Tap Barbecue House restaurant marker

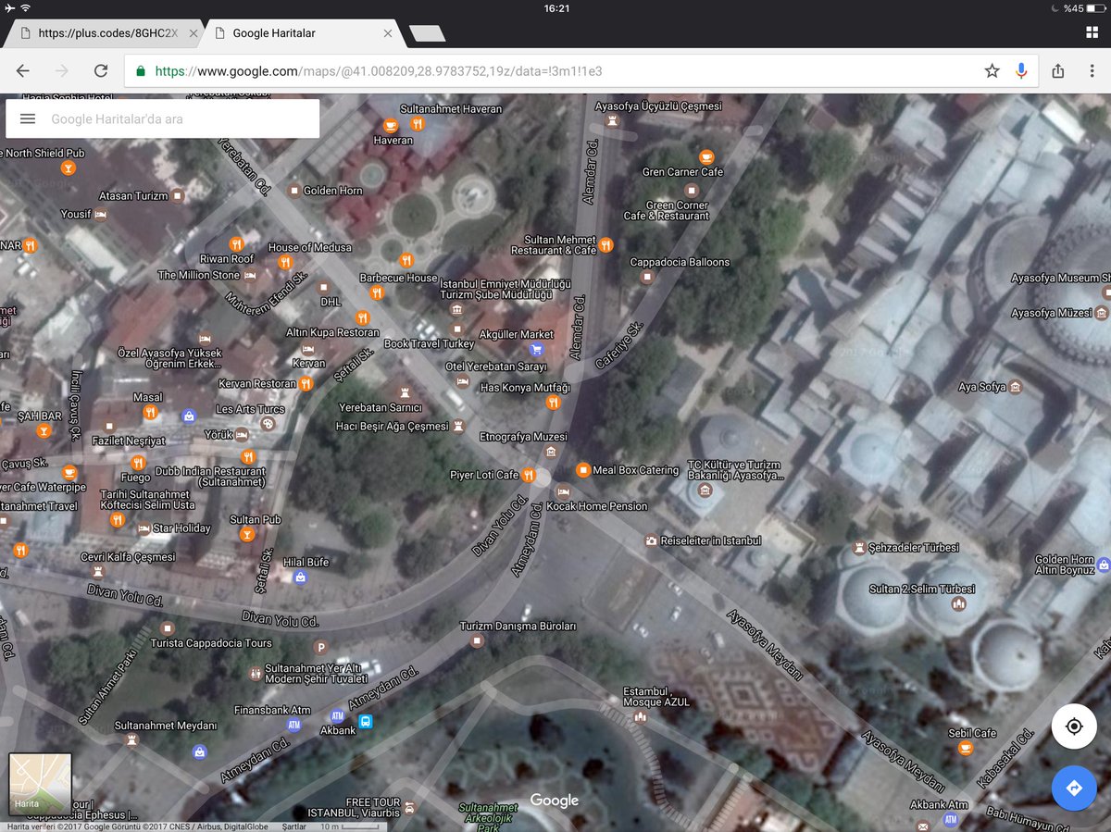(x=376, y=292)
